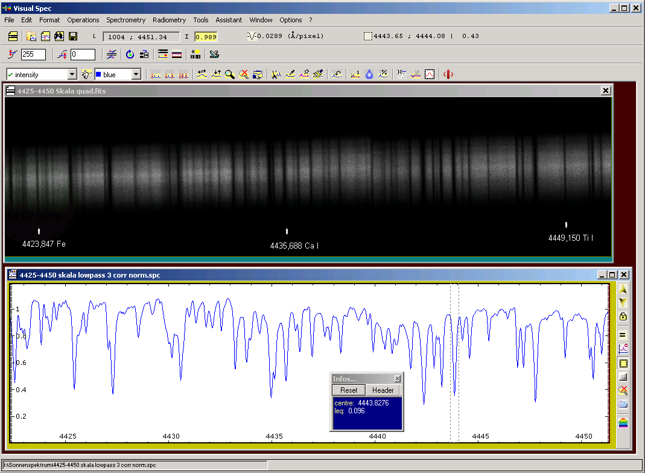Click the rainbow colorize spectrum icon
645x473 pixels.
click(x=623, y=422)
